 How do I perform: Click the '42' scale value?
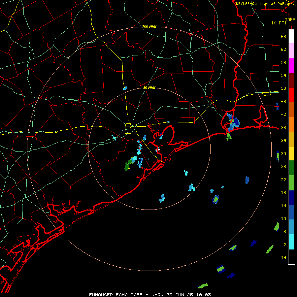click(283, 115)
